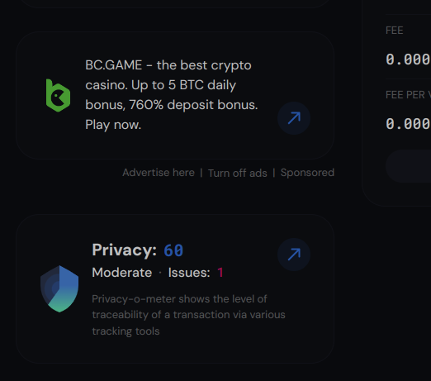
Task: Click the Issues label in the privacy card
Action: [189, 273]
